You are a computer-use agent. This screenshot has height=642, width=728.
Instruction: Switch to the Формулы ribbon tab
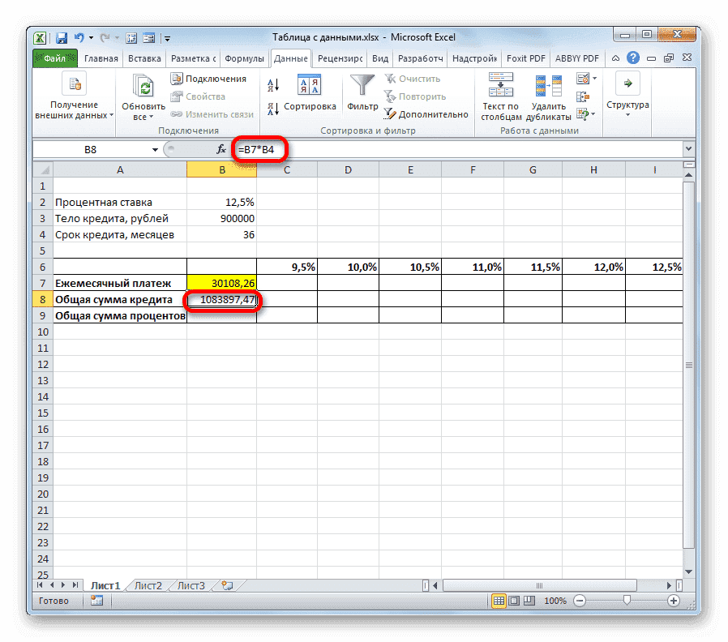click(244, 58)
